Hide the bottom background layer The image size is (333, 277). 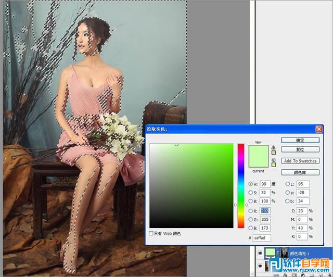261,266
